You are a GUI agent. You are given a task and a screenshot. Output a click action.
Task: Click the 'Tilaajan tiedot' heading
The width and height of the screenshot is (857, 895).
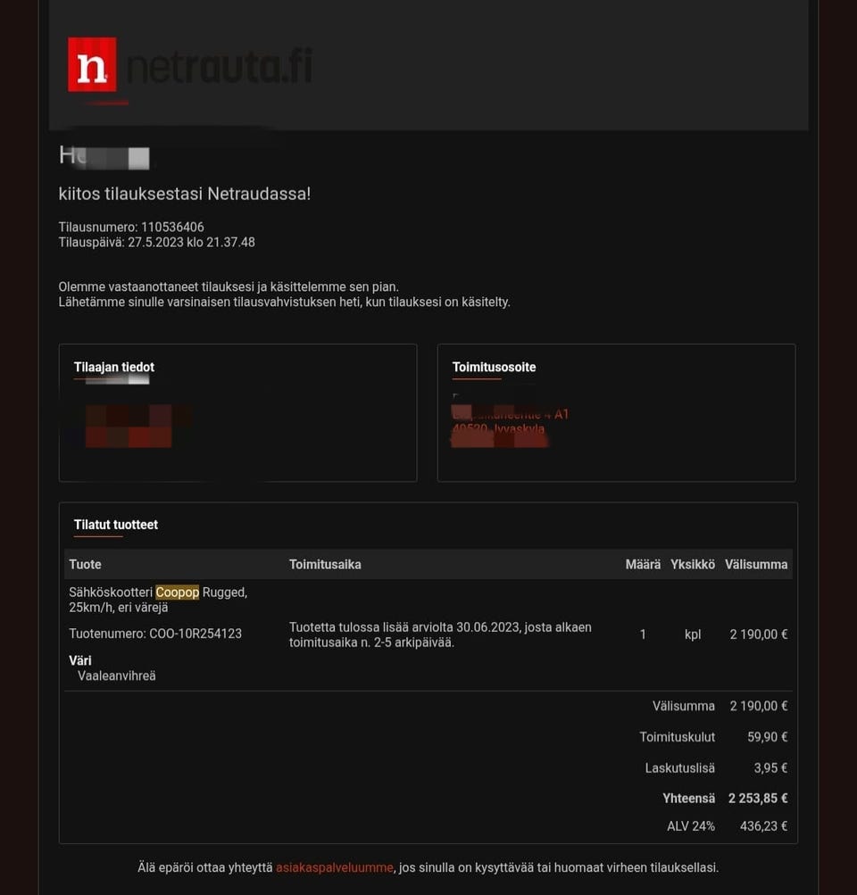(x=114, y=367)
